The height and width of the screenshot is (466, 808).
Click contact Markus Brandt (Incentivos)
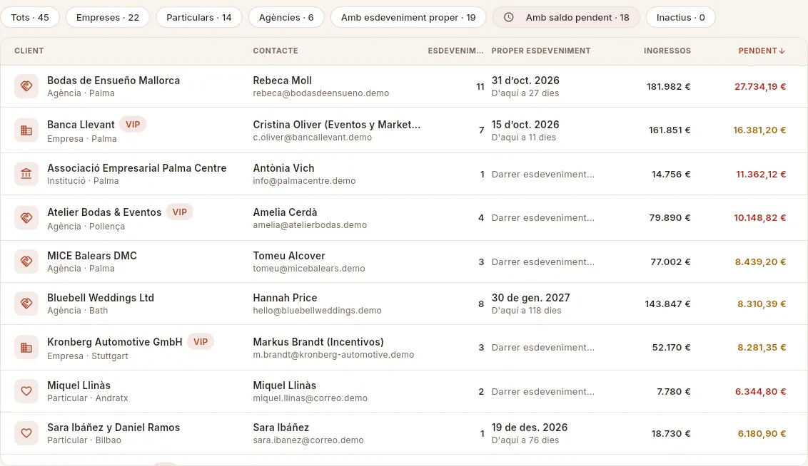pos(318,342)
